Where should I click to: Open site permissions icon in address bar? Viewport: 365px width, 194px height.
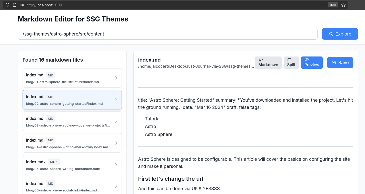(x=22, y=5)
